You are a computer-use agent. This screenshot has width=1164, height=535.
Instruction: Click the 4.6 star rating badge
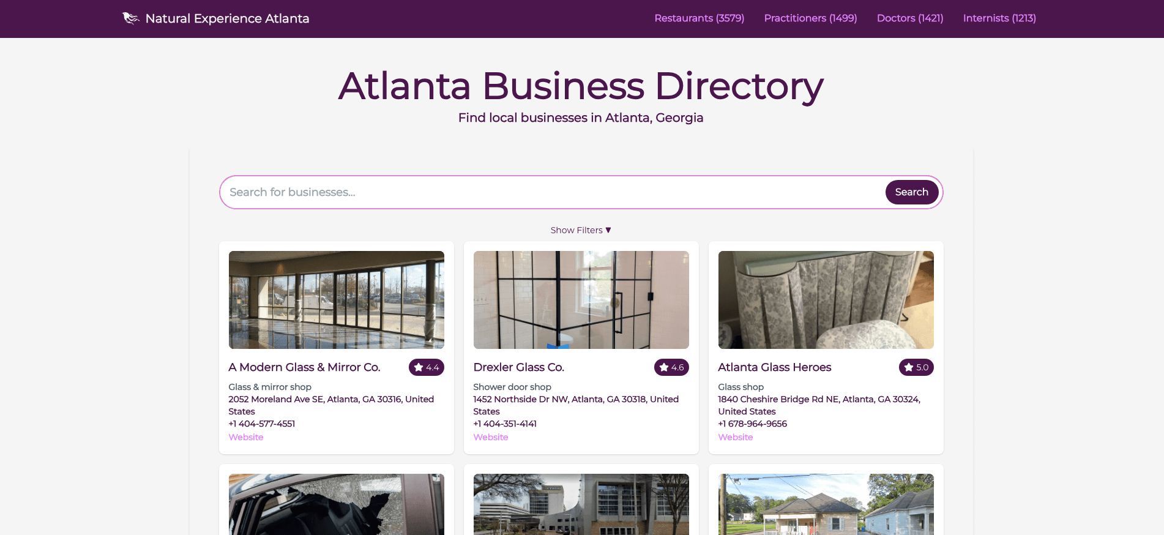pyautogui.click(x=671, y=367)
